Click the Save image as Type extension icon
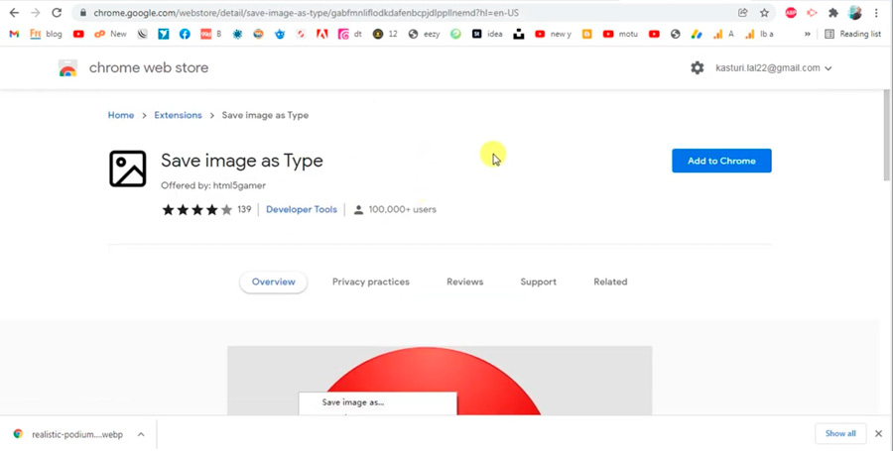This screenshot has height=451, width=893. pos(128,169)
